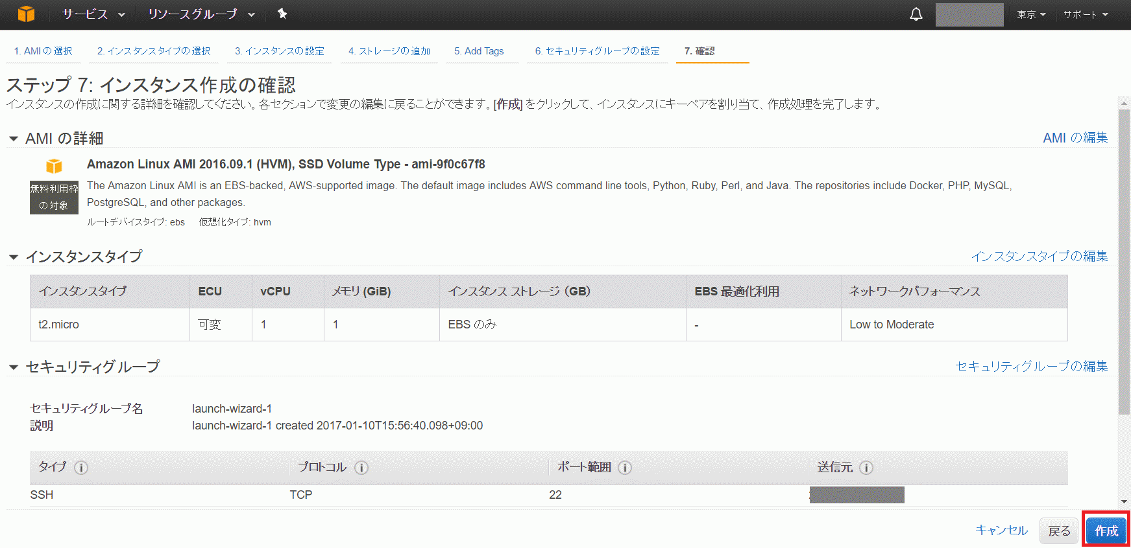Go to step 1. AMI の選択 tab
The image size is (1131, 548).
coord(43,51)
